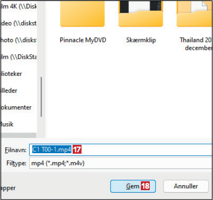This screenshot has height=200, width=213.
Task: Select the film 4K network drive
Action: pyautogui.click(x=19, y=6)
